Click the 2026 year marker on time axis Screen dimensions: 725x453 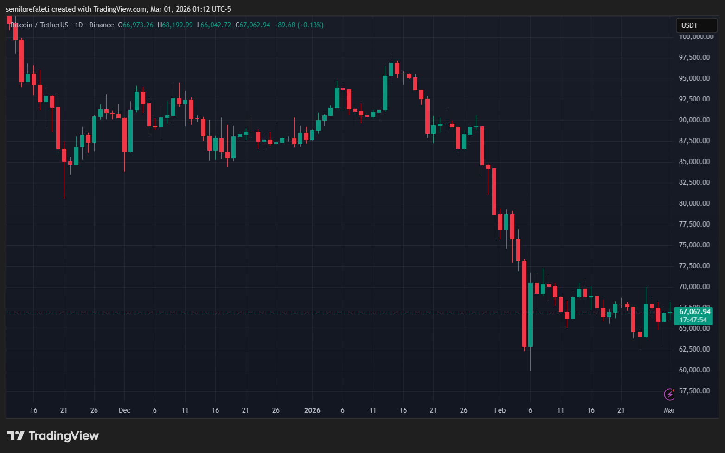click(x=312, y=410)
